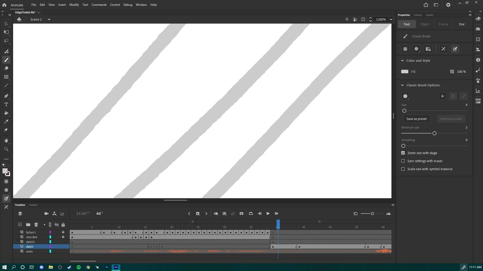483x271 pixels.
Task: Open the stage zoom percentage dropdown
Action: click(x=391, y=19)
